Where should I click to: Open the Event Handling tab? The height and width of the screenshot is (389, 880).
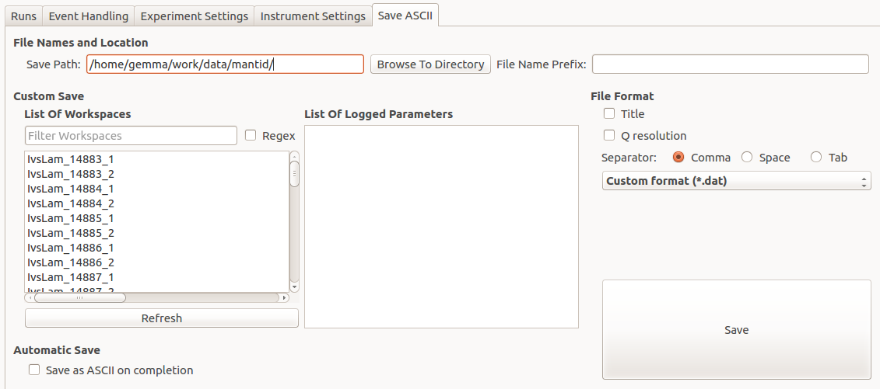coord(88,16)
